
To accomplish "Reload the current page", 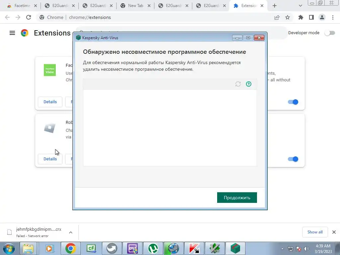I will [29, 17].
